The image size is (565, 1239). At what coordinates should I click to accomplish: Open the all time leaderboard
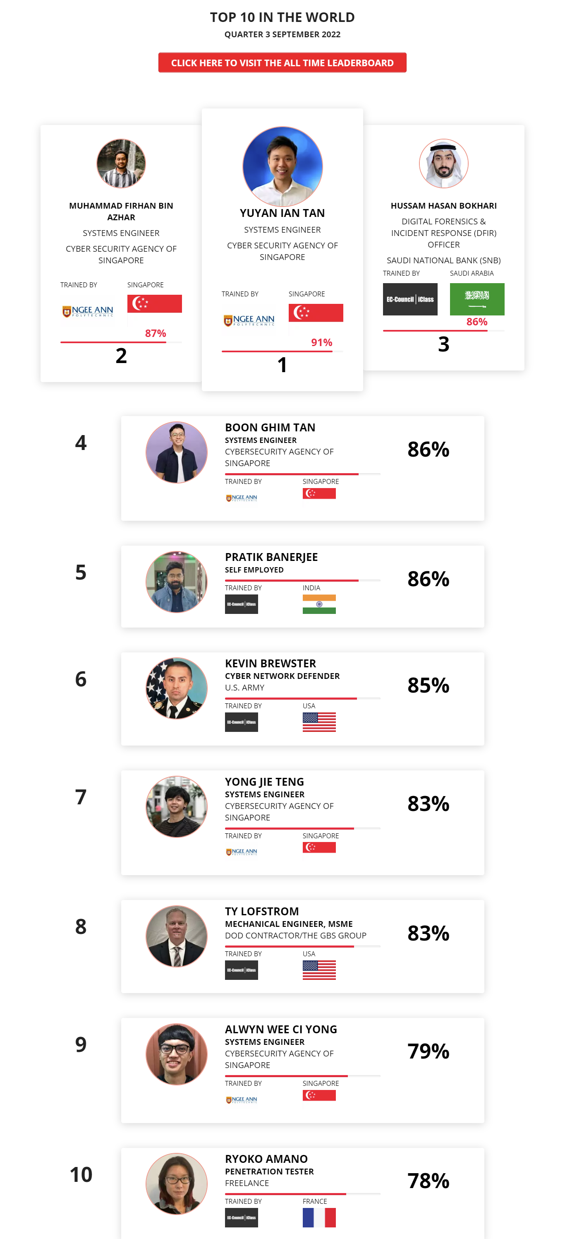coord(282,62)
